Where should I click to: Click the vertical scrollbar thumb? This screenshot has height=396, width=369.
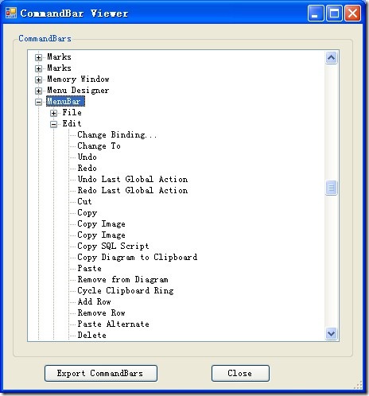click(331, 188)
